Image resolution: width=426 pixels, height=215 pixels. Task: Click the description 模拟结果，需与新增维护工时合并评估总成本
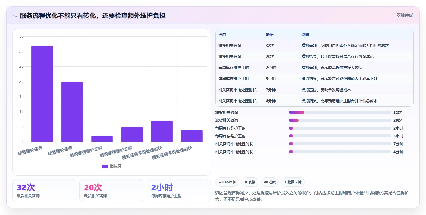pos(340,101)
